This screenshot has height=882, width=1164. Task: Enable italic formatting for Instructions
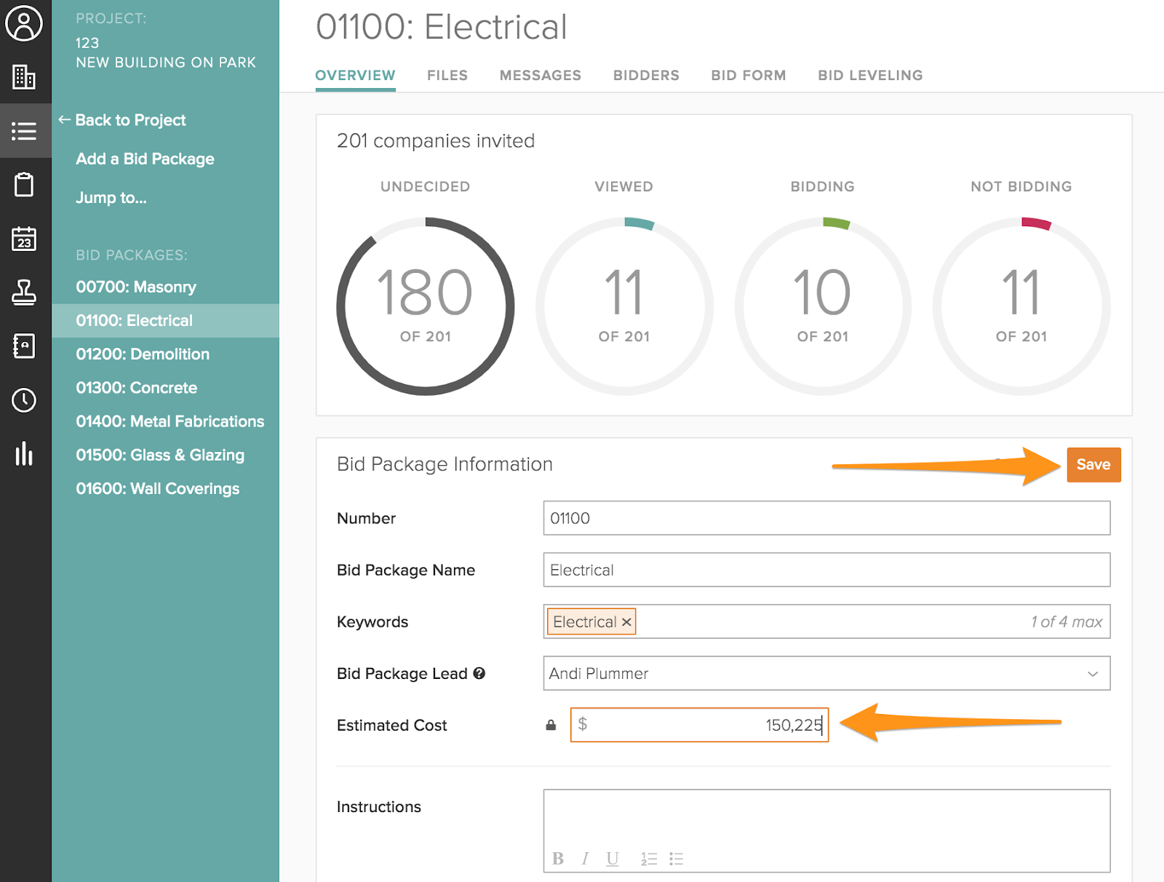pos(585,858)
